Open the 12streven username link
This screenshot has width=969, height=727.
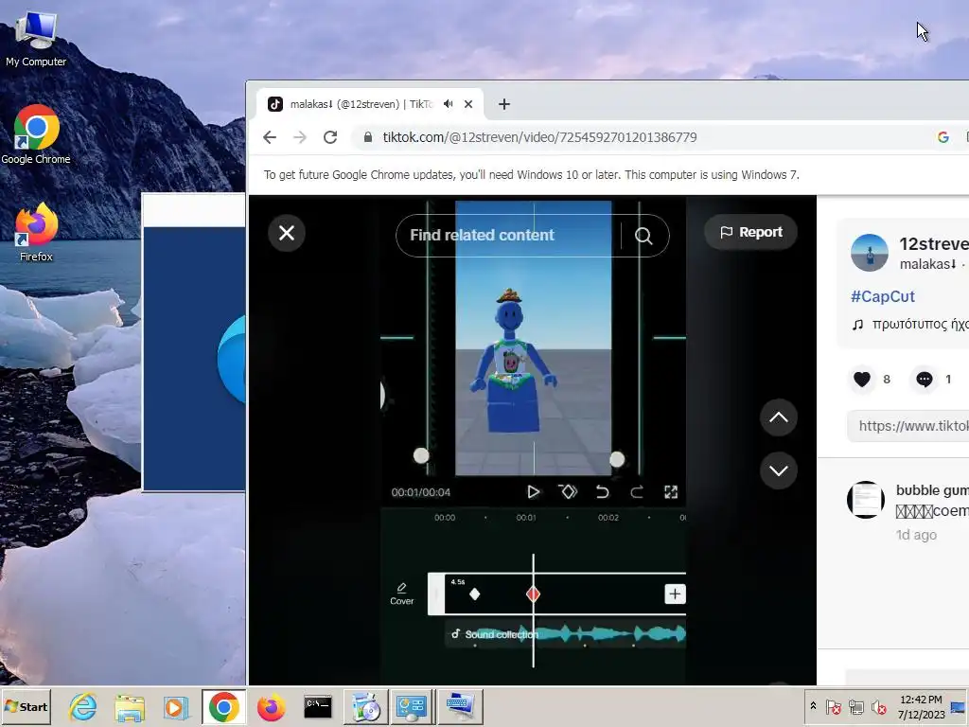pos(934,244)
